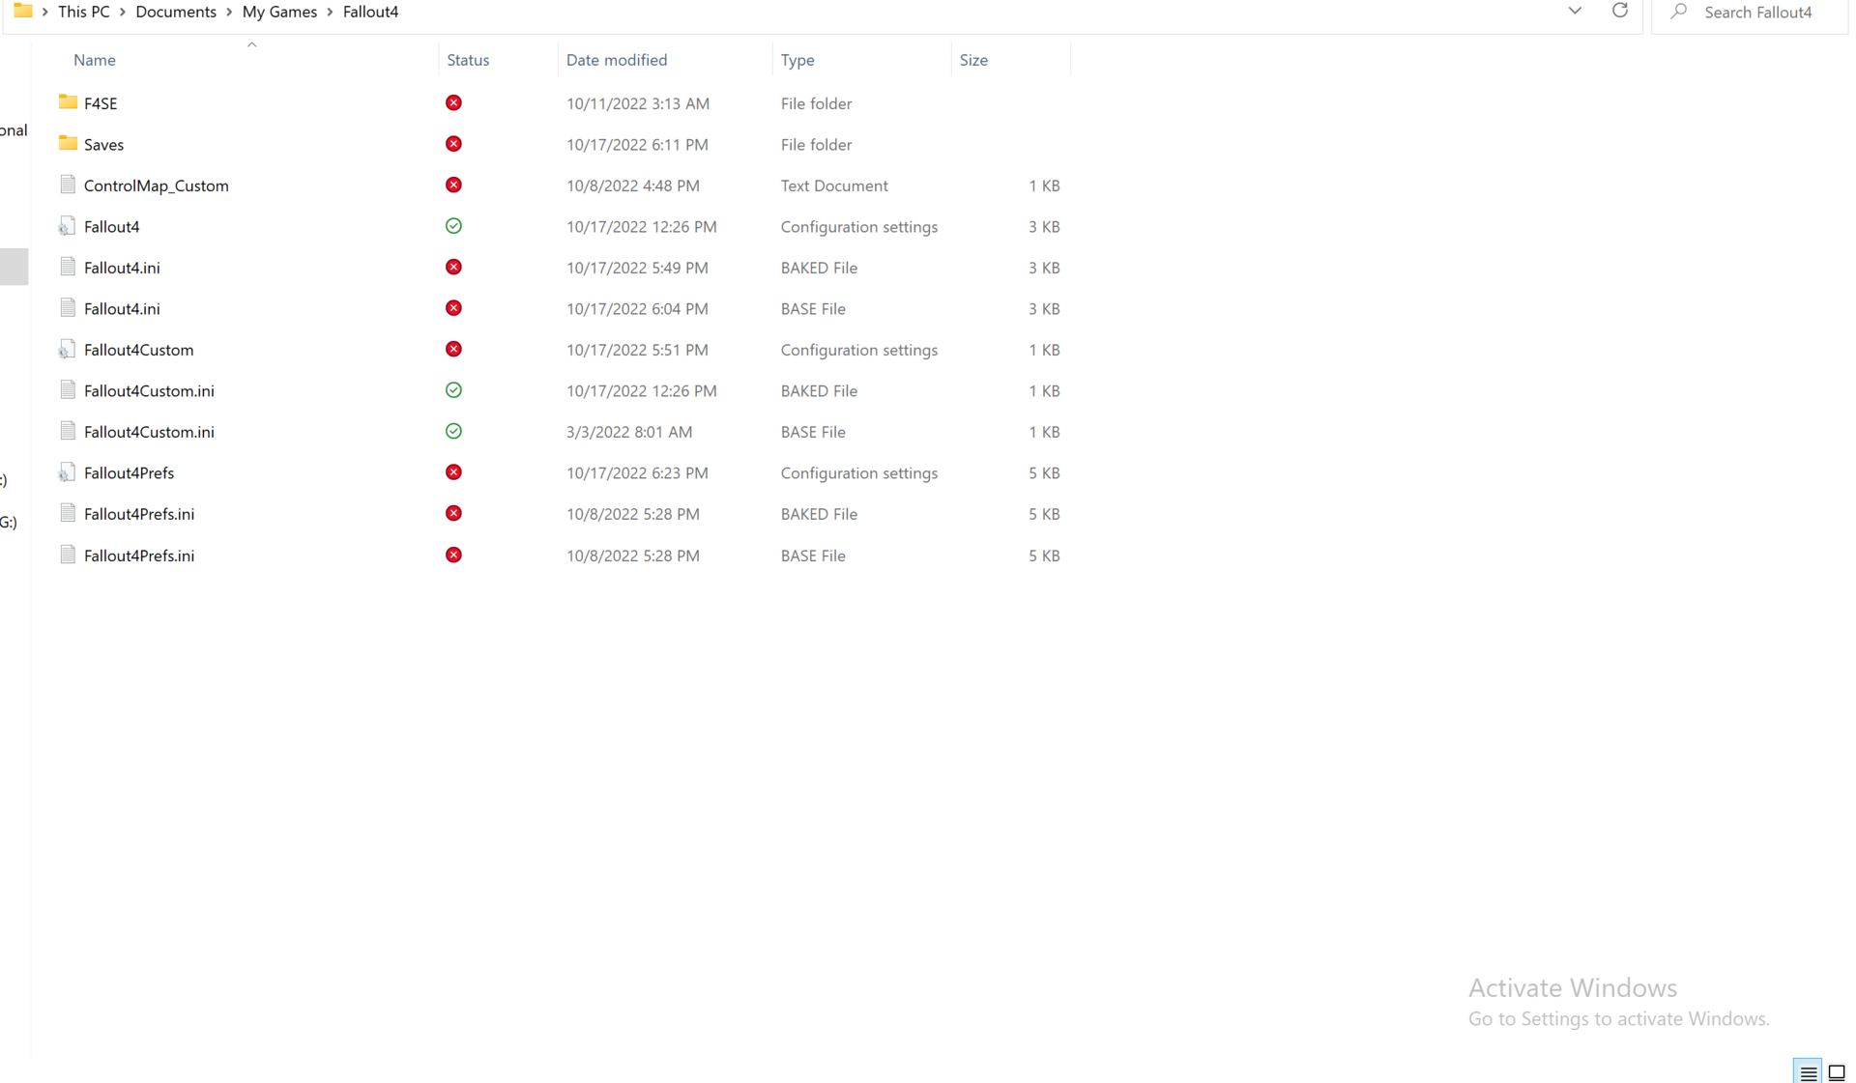Click the sync error icon for Fallout4Prefs settings
Image resolution: width=1856 pixels, height=1083 pixels.
(x=453, y=472)
